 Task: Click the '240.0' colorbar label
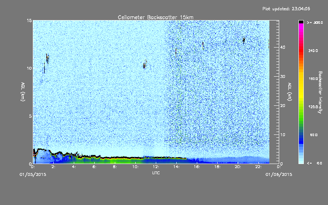click(313, 51)
